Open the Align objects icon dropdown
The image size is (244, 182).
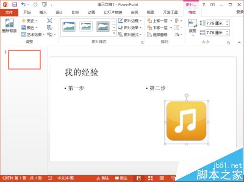click(x=179, y=20)
